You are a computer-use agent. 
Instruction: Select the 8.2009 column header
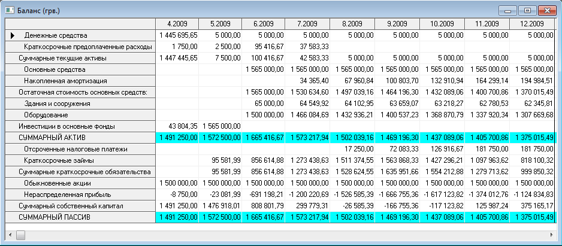(352, 24)
